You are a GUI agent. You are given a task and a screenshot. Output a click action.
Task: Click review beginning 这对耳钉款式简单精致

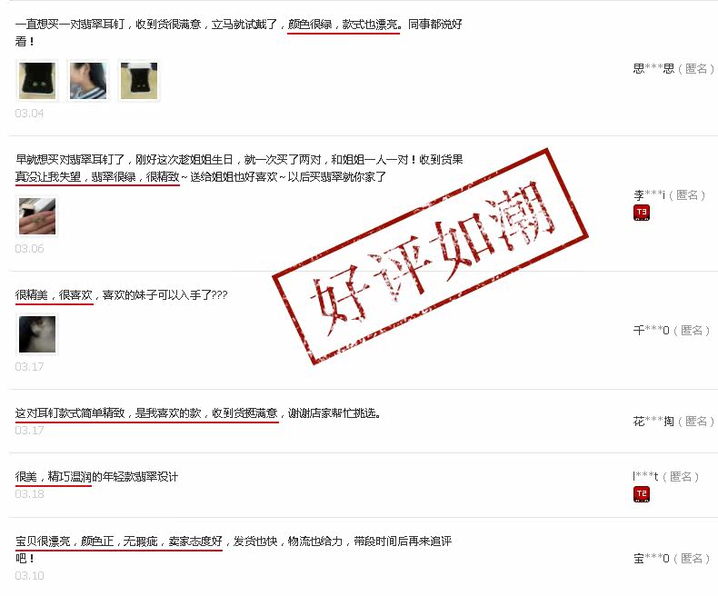(x=70, y=412)
